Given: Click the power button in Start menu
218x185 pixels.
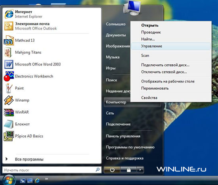Looking at the screenshot, I should click(x=112, y=170).
